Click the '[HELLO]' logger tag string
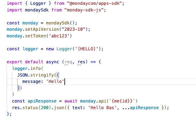 (x=87, y=49)
